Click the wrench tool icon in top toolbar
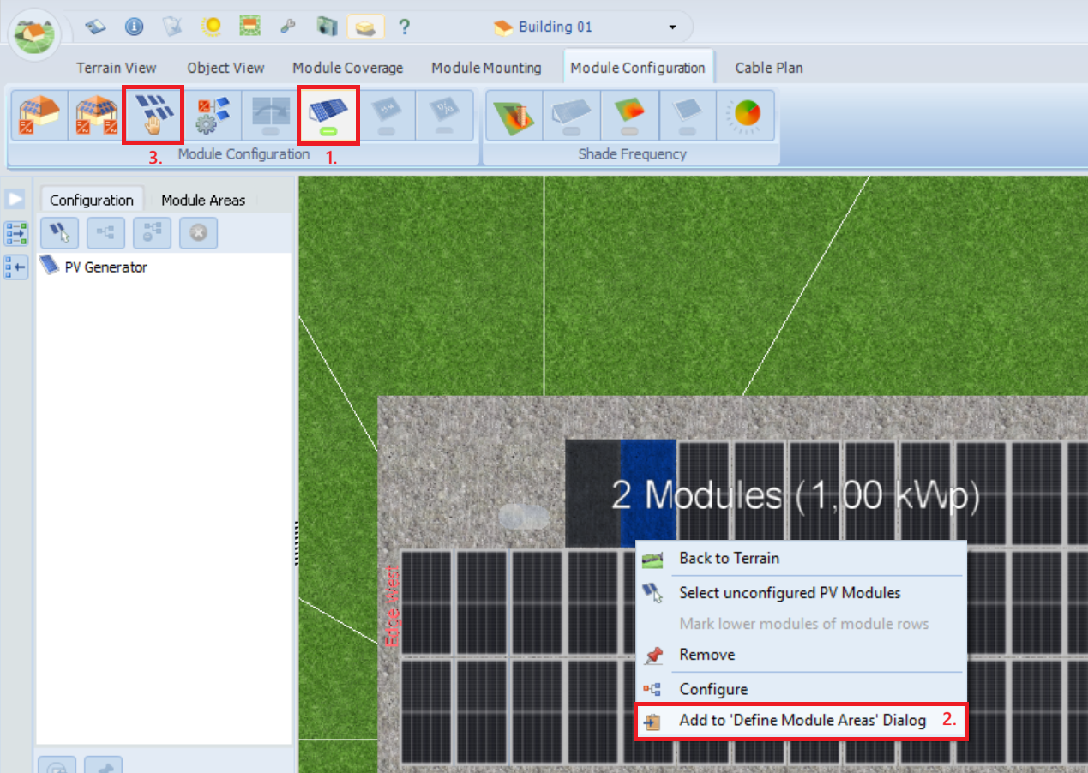Viewport: 1088px width, 773px height. (288, 27)
